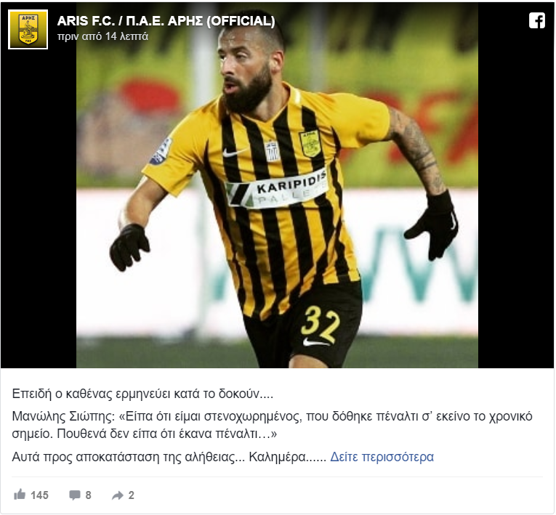Share the post using arrow icon
556x515 pixels.
click(x=118, y=495)
